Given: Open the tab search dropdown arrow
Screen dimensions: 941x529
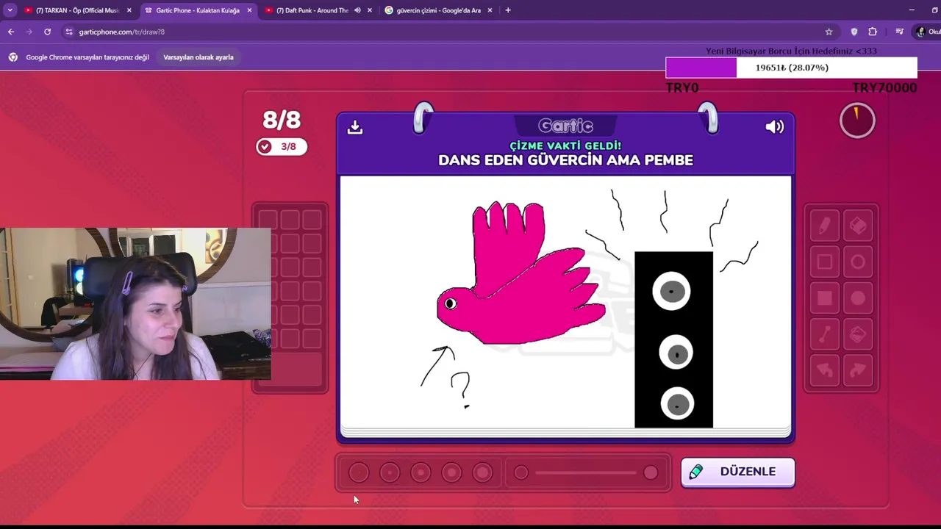Looking at the screenshot, I should 10,10.
